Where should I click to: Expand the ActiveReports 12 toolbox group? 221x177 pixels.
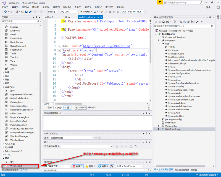3,151
